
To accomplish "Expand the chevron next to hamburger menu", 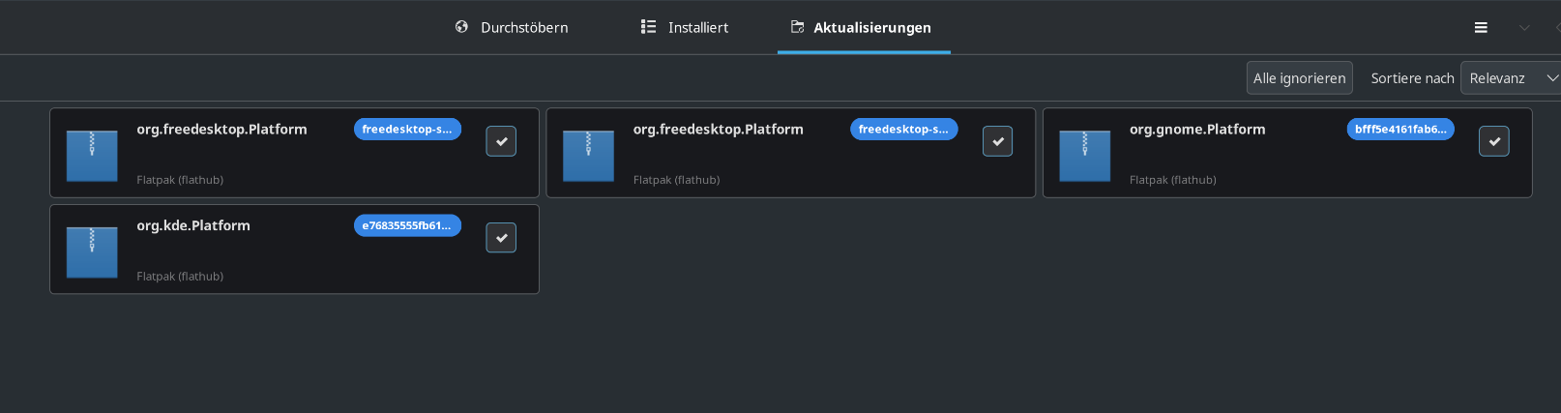I will pos(1524,28).
